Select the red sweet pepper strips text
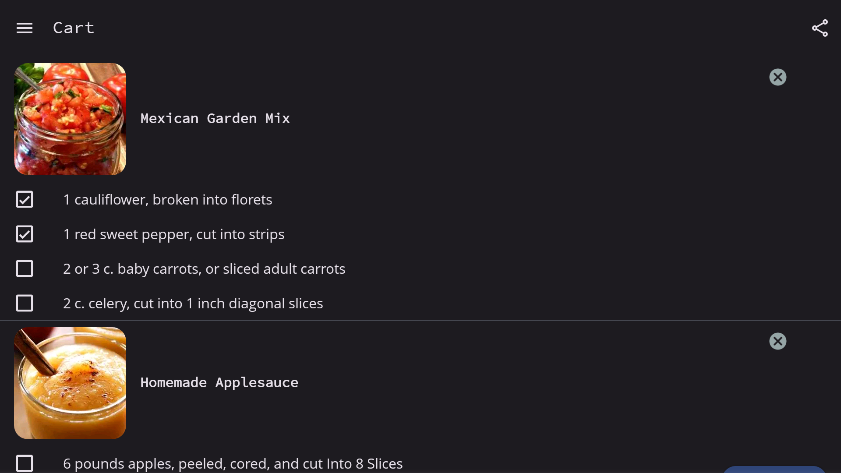The height and width of the screenshot is (473, 841). click(x=174, y=234)
